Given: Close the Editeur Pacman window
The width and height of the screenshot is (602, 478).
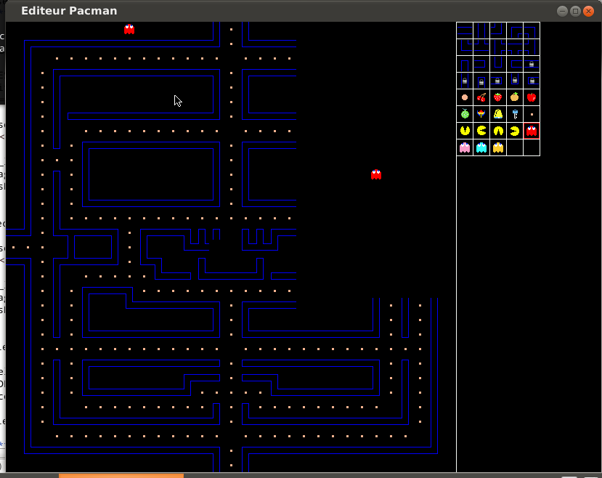Looking at the screenshot, I should coord(588,11).
